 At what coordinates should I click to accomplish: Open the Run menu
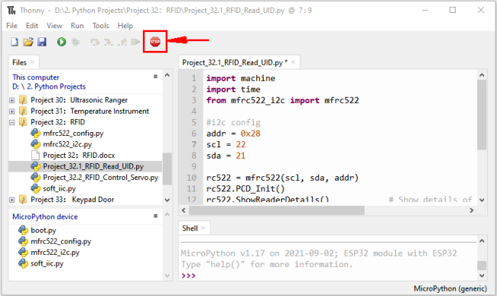[x=77, y=26]
